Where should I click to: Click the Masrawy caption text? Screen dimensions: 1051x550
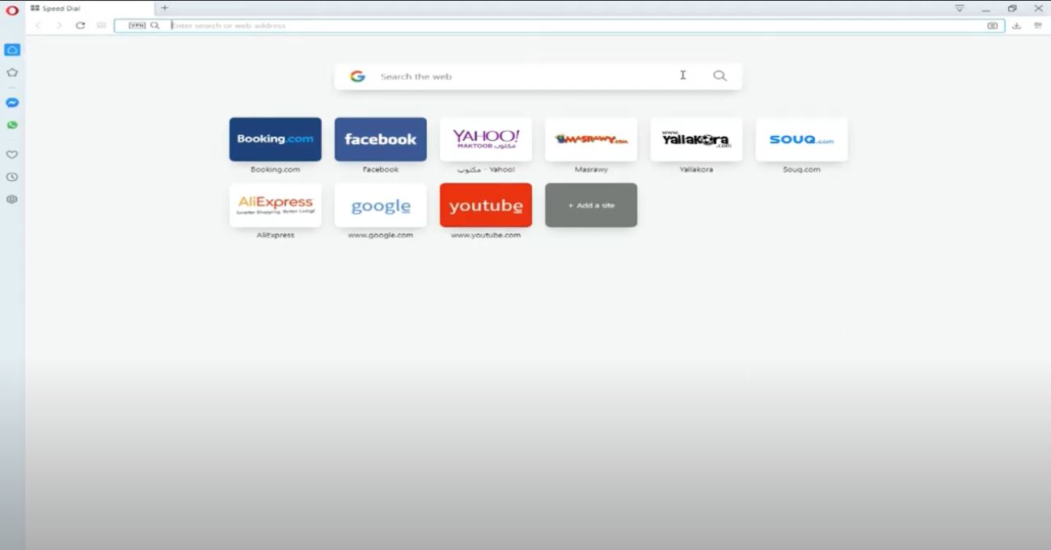pos(591,170)
